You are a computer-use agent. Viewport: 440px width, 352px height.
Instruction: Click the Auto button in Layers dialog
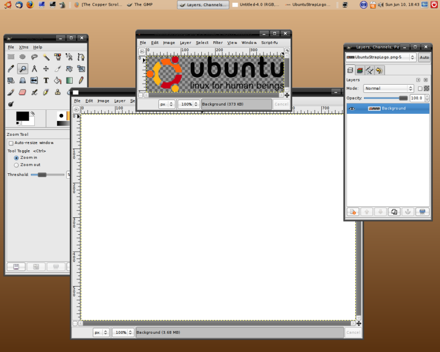tap(424, 57)
